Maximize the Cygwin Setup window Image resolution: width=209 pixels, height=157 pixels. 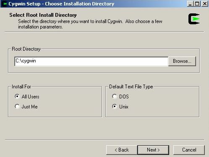click(197, 4)
